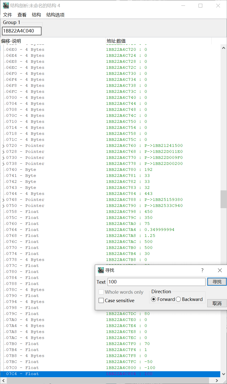
Task: Select the Backward direction radio button
Action: point(178,299)
